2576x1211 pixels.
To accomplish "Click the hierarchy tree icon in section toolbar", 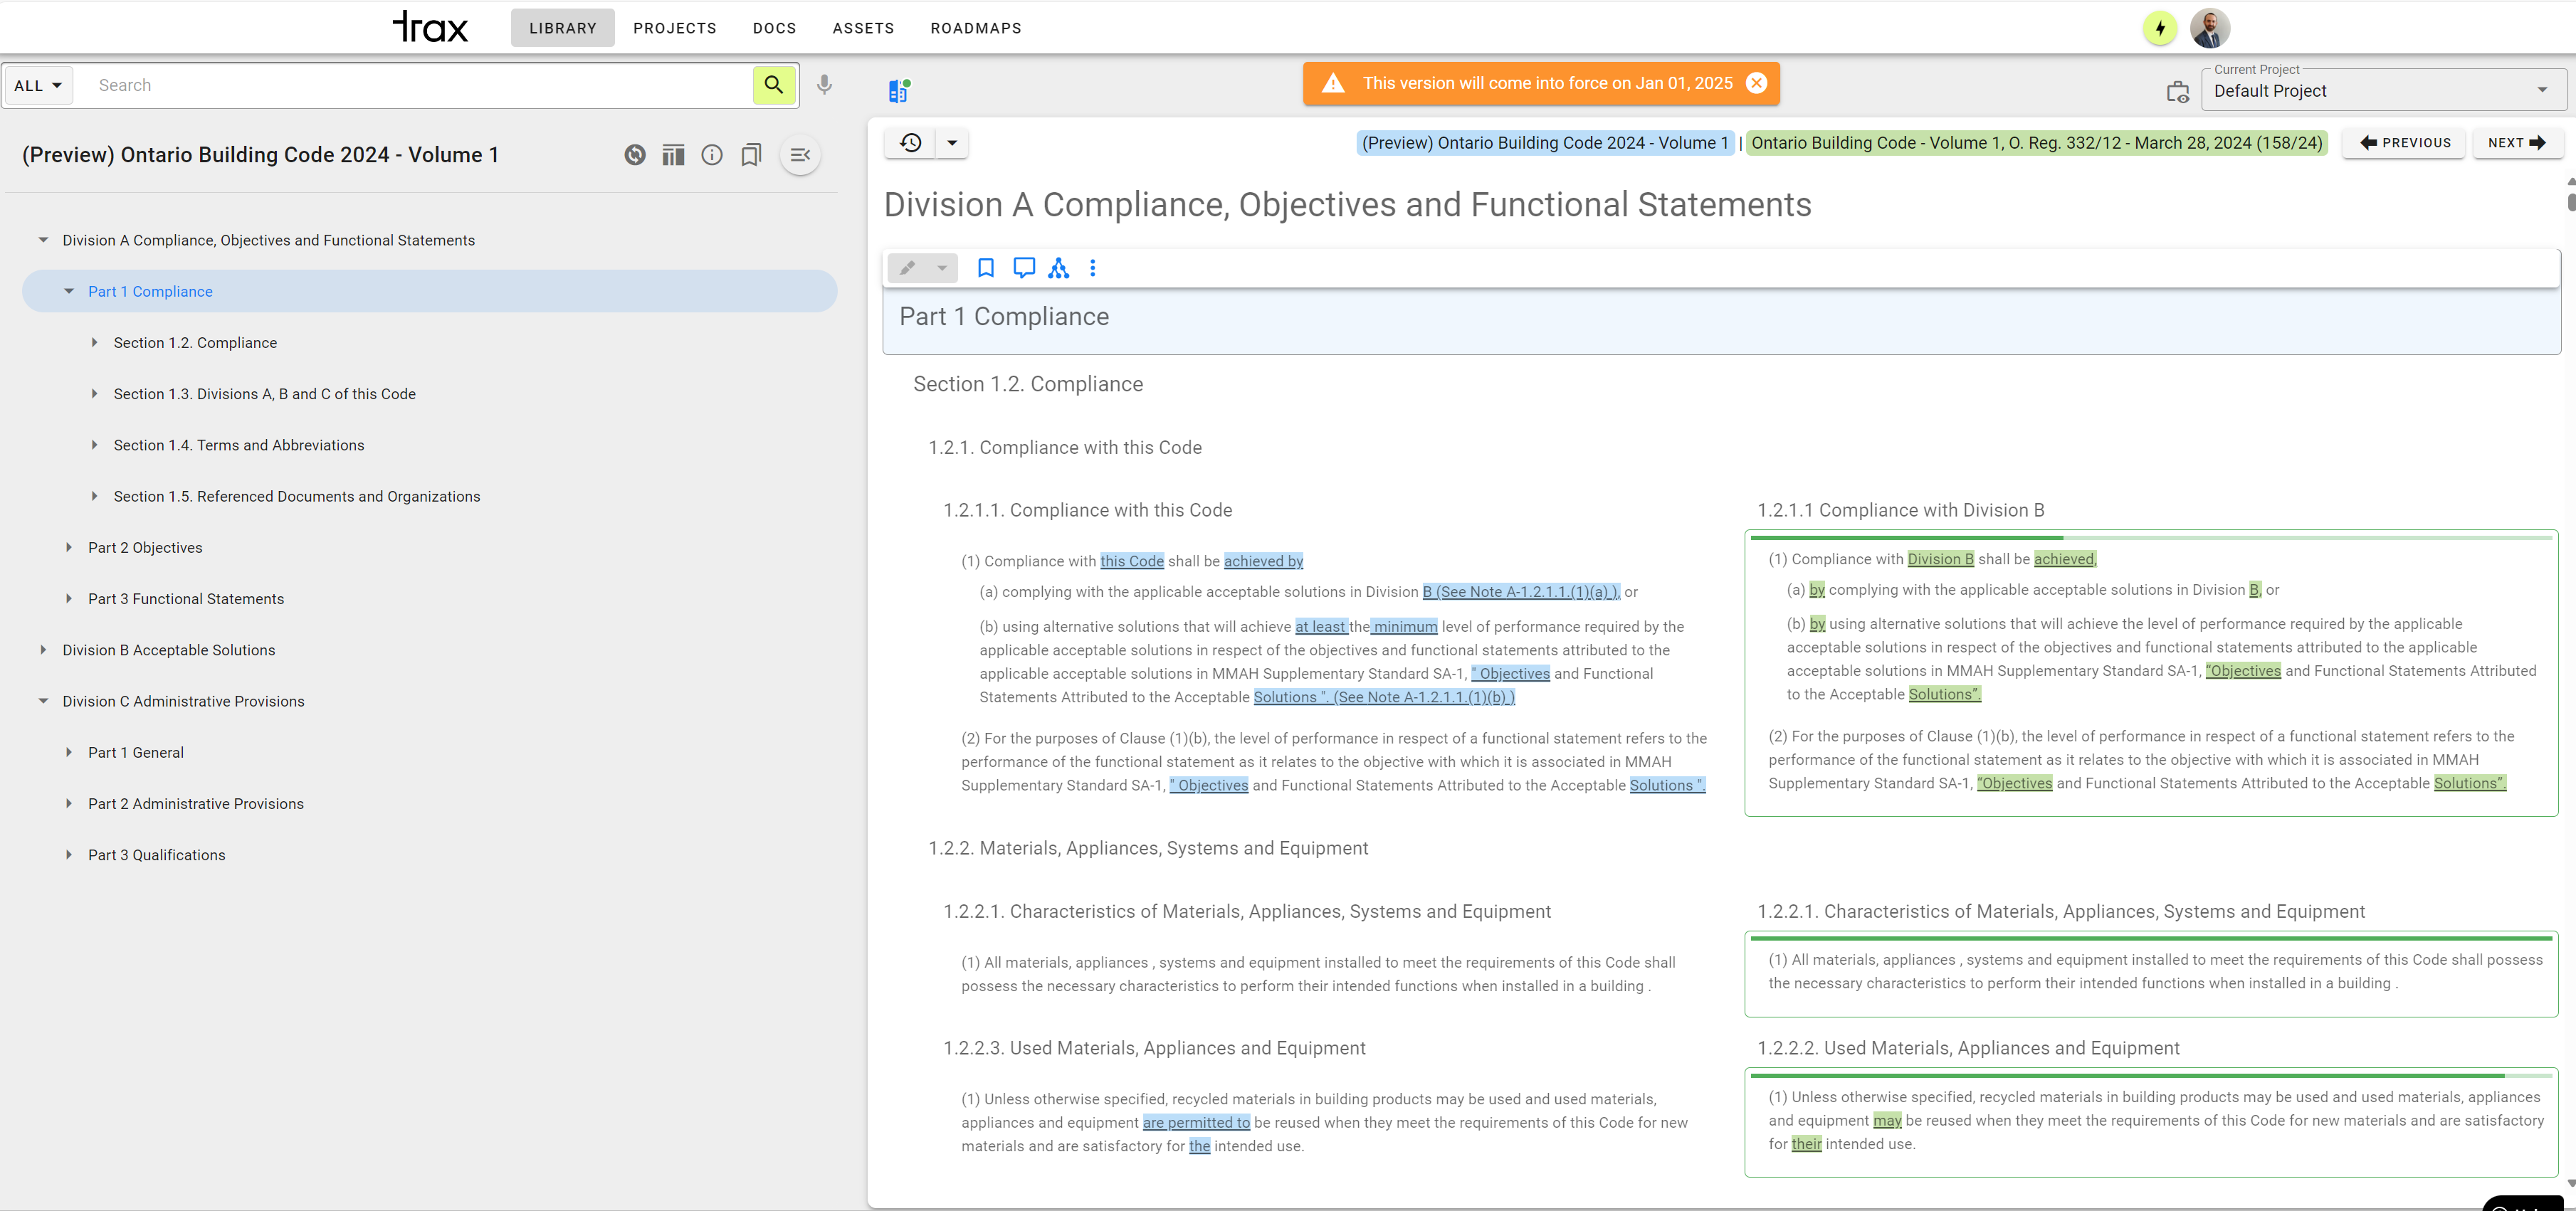I will [x=1059, y=268].
